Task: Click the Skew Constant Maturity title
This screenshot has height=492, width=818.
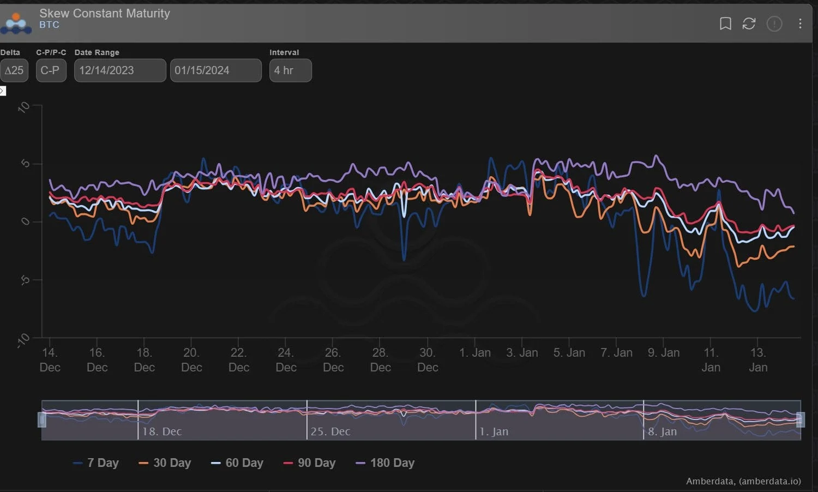Action: pos(105,13)
